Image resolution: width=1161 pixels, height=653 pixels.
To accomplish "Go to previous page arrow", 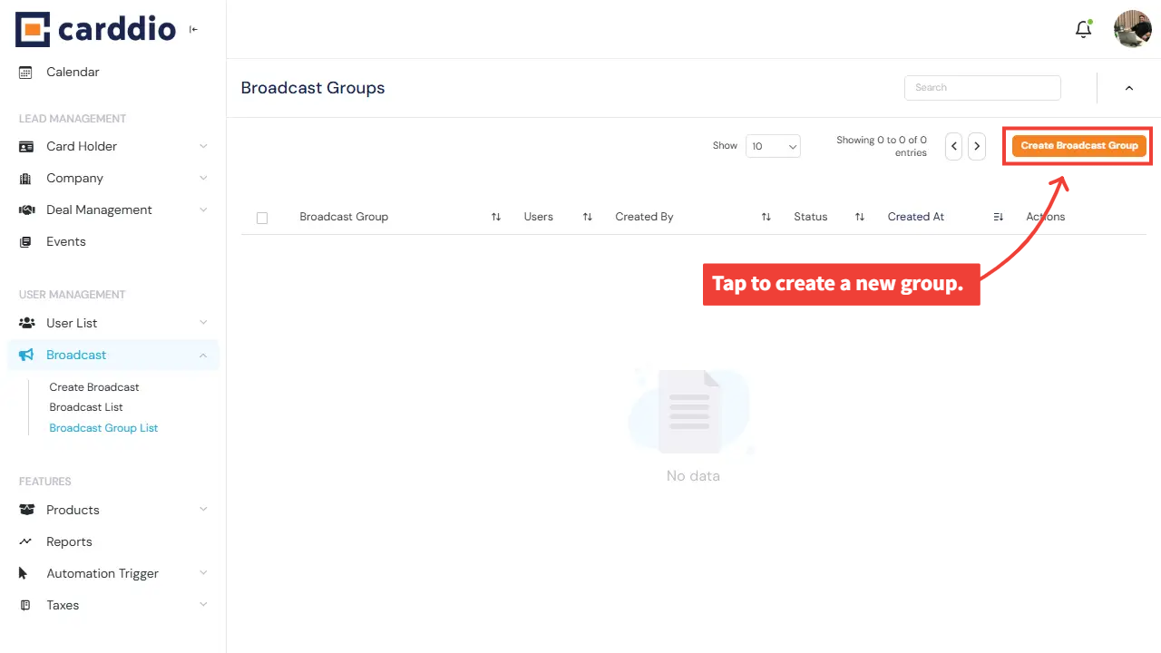I will coord(953,146).
